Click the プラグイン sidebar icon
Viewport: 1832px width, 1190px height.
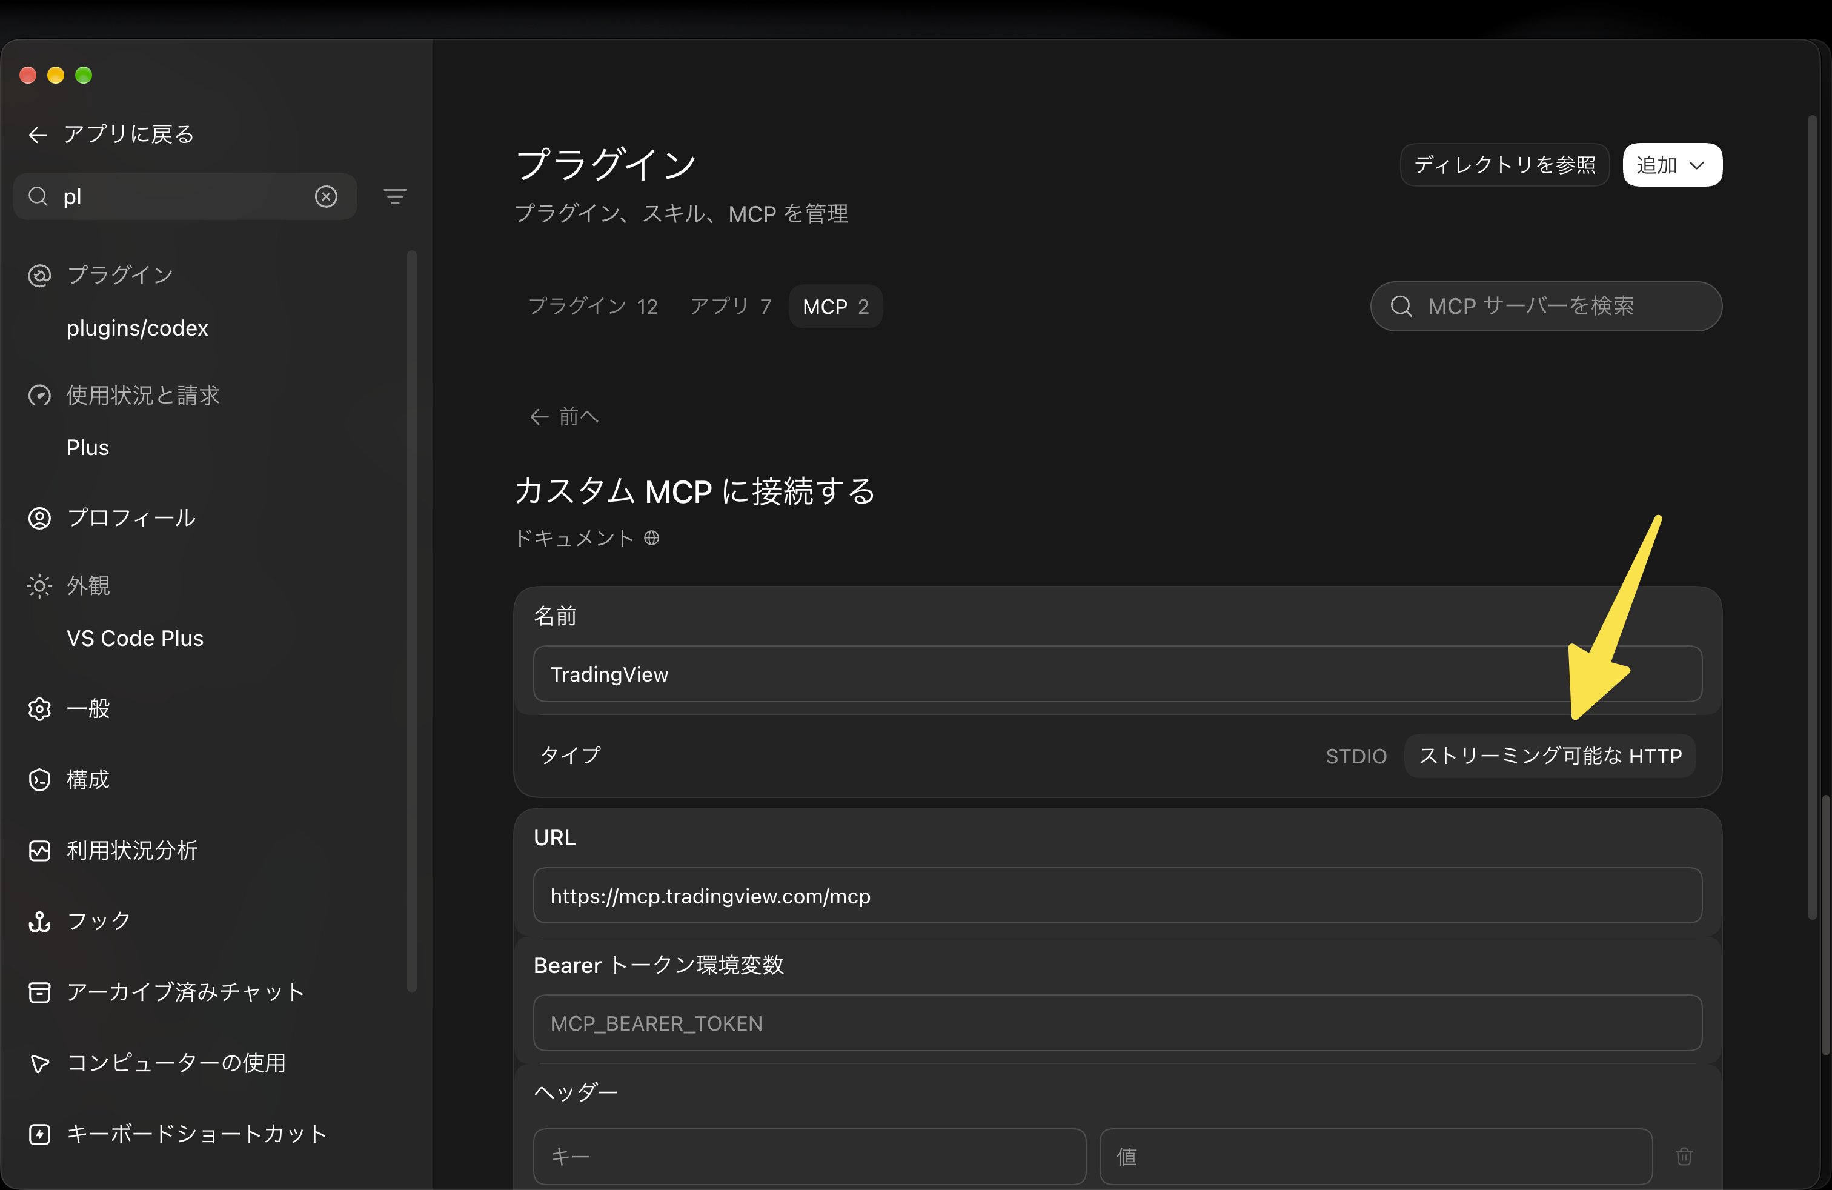39,276
